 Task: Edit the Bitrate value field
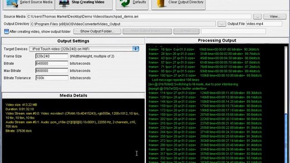coord(52,63)
